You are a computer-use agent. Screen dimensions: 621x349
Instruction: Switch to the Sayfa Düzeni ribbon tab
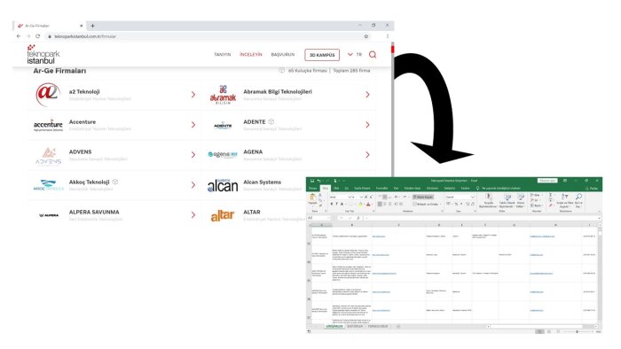coord(362,189)
